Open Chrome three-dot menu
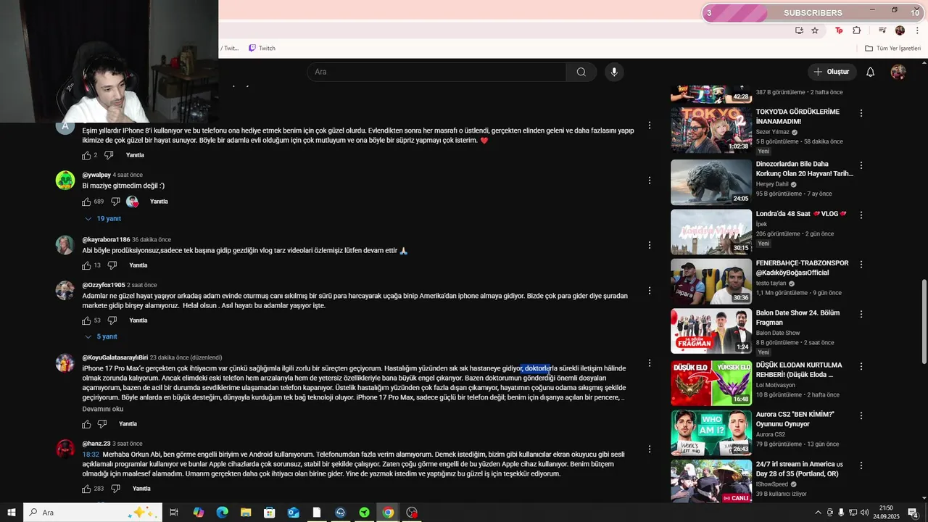Viewport: 928px width, 522px height. [x=917, y=30]
